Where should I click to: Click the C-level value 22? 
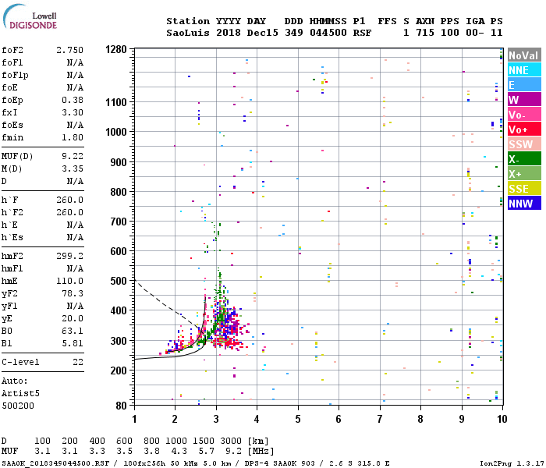pos(78,362)
